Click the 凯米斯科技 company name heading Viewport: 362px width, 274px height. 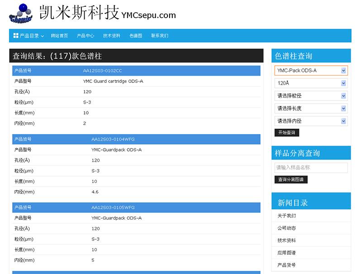[79, 13]
